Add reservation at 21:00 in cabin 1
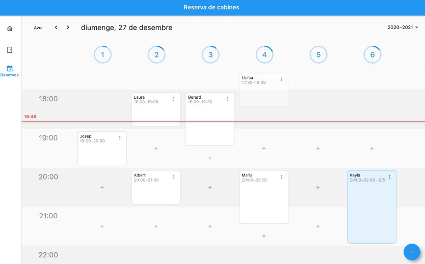Screen dimensions: 425x264 point(102,226)
